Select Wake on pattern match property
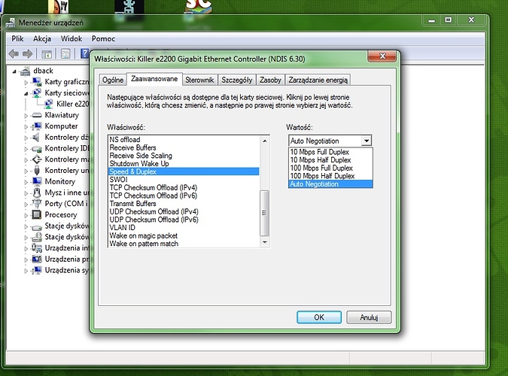The width and height of the screenshot is (508, 376). point(184,244)
